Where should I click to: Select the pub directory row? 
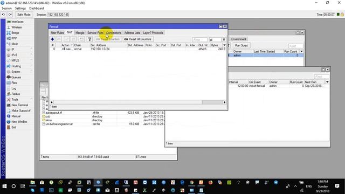(103, 116)
